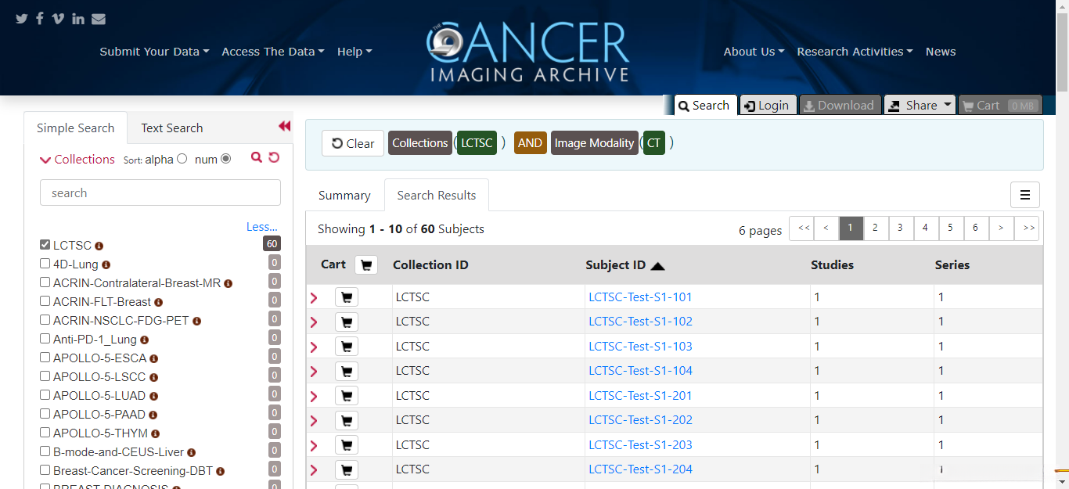Show info icon for LCTSC collection
The width and height of the screenshot is (1069, 489).
tap(99, 246)
